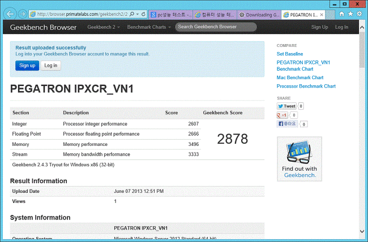This screenshot has width=368, height=242.
Task: Open the address bar autocomplete dropdown arrow
Action: [138, 14]
